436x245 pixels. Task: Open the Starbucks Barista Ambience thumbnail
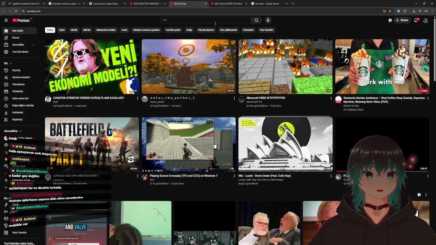click(382, 67)
